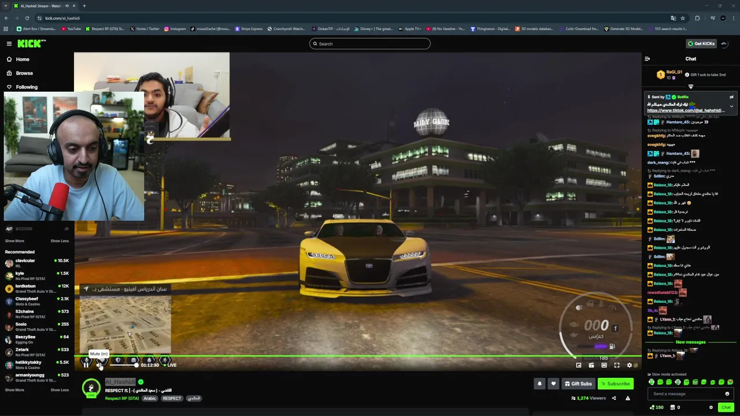Jump to LIVE in the video player
Image resolution: width=740 pixels, height=416 pixels.
169,365
